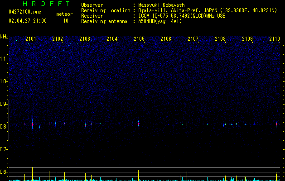Click the meteor count 16
Viewport: 285px width, 181px height.
(66, 21)
